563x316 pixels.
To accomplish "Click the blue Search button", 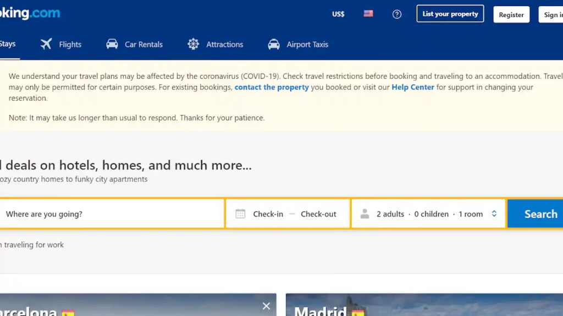I will [x=536, y=214].
